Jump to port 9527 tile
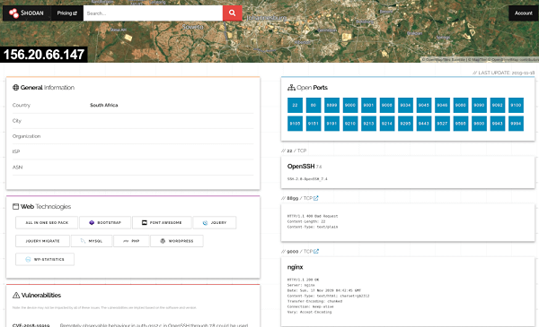The width and height of the screenshot is (539, 327). pos(442,124)
